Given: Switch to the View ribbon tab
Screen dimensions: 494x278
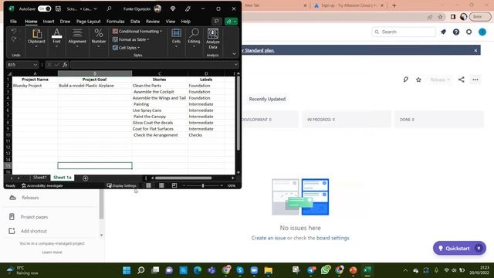Looking at the screenshot, I should 171,22.
